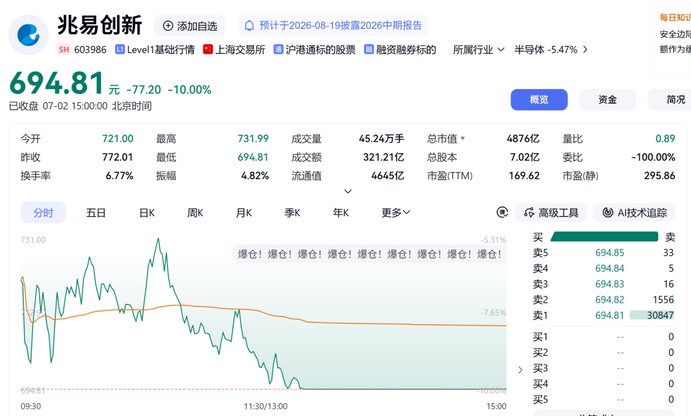The height and width of the screenshot is (416, 691).
Task: Select the 五日 chart tab
Action: pyautogui.click(x=95, y=213)
